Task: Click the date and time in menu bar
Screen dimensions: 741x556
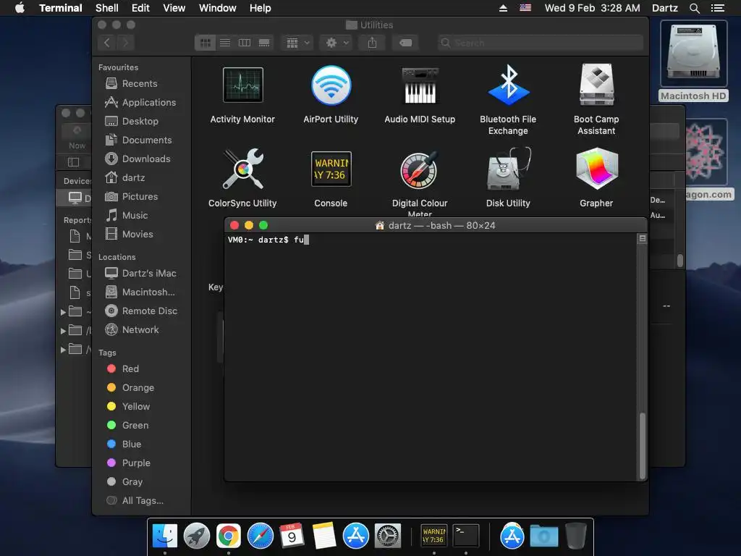Action: point(592,8)
